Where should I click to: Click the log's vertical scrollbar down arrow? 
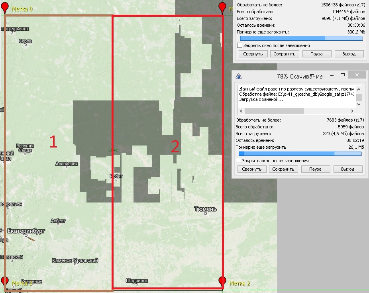[359, 104]
